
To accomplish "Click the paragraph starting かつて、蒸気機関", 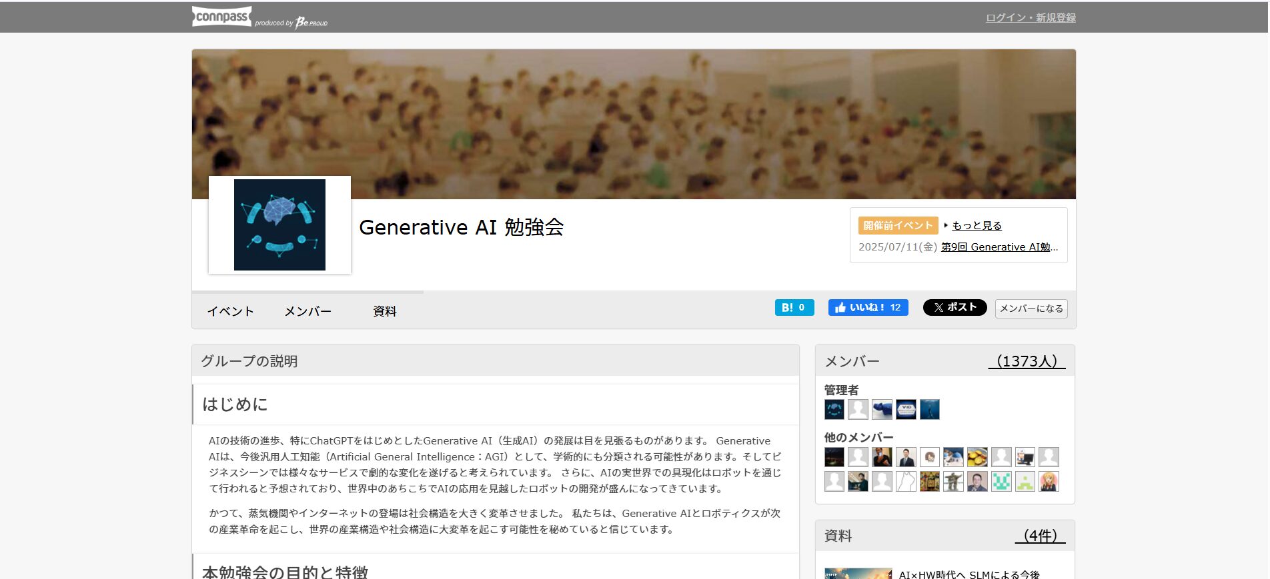I will click(x=495, y=521).
